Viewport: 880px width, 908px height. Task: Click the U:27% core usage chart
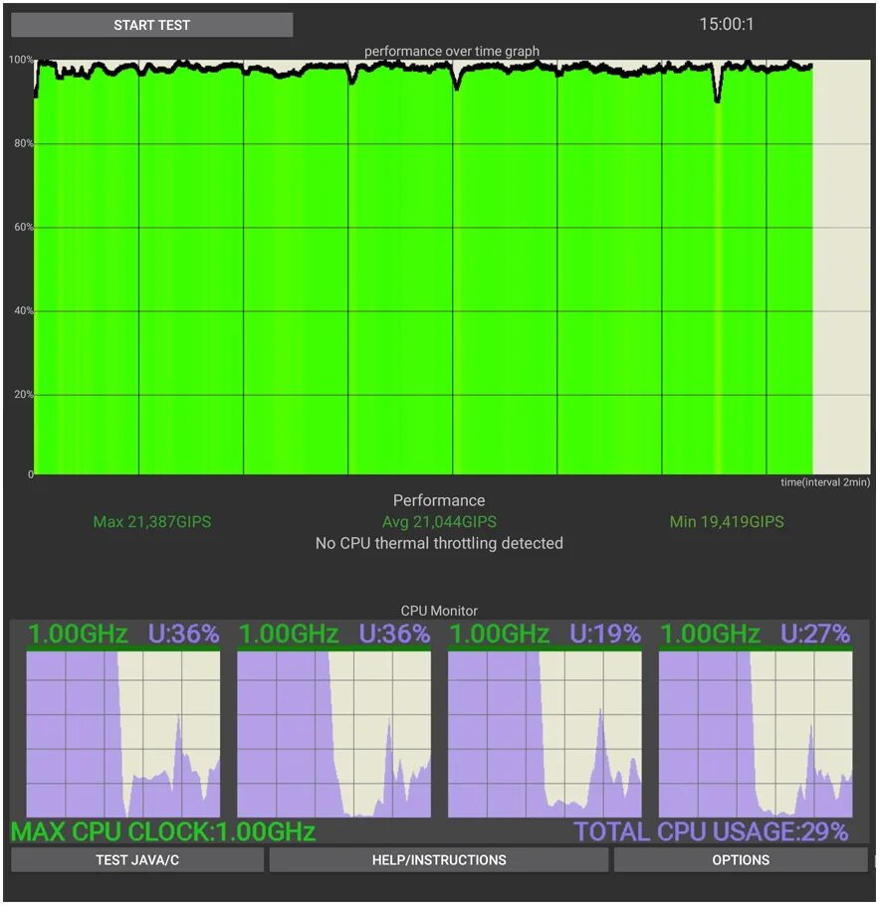click(756, 734)
